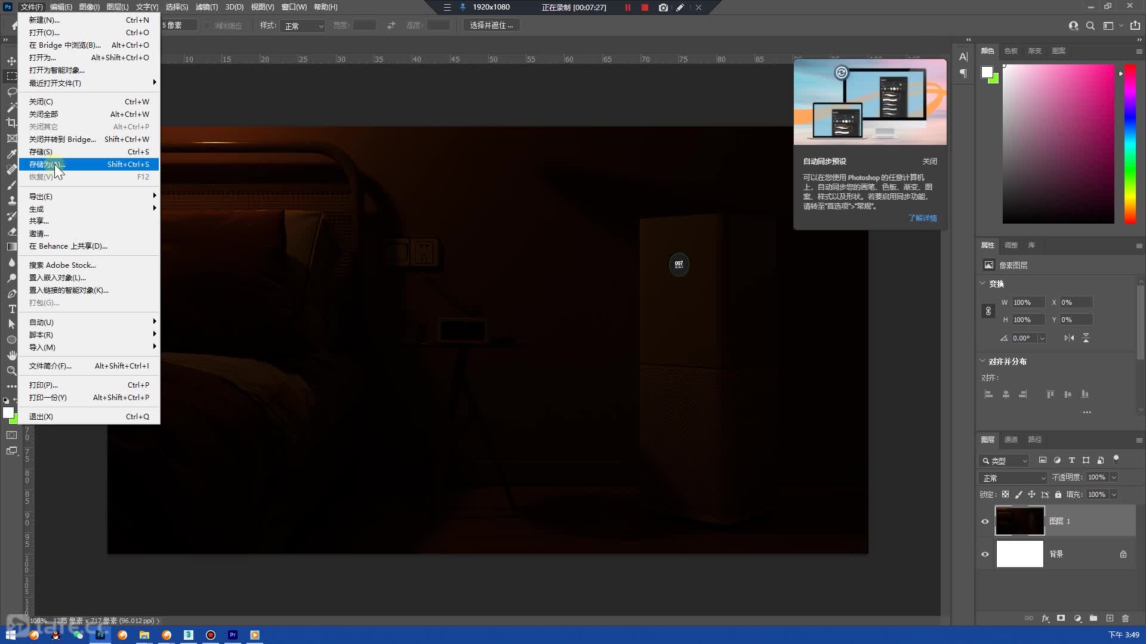The image size is (1146, 644).
Task: Toggle the layer filter on/off switch
Action: [x=1116, y=459]
